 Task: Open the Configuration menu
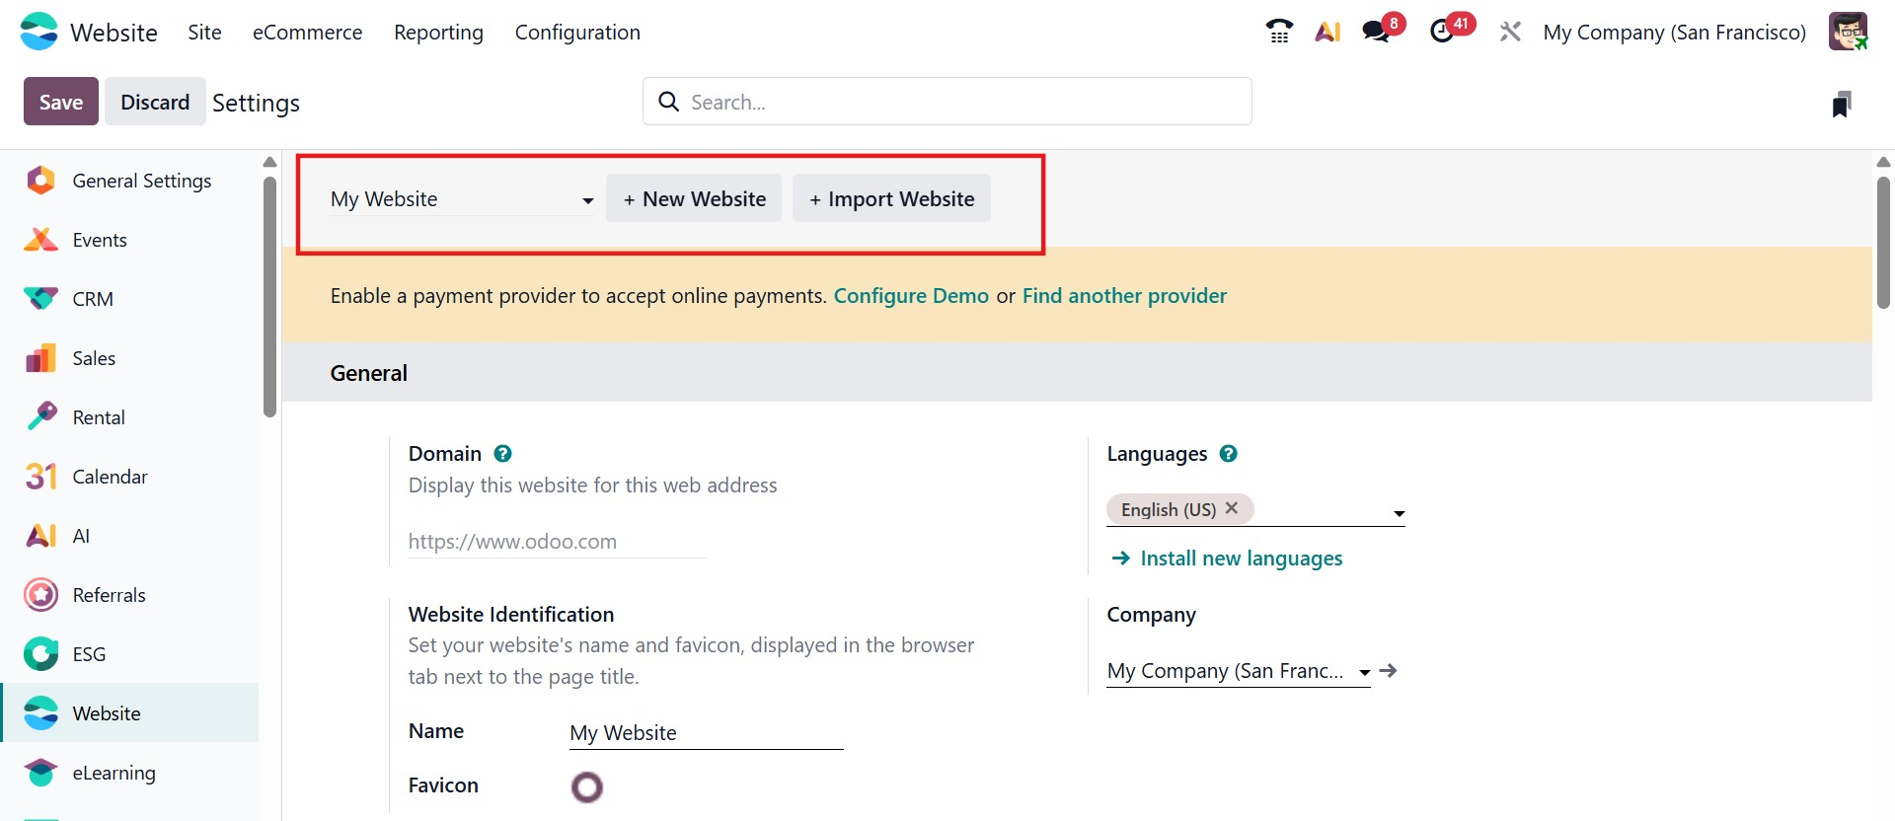pos(577,33)
